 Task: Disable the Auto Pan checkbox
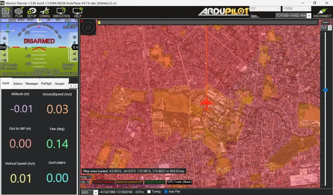[166, 192]
